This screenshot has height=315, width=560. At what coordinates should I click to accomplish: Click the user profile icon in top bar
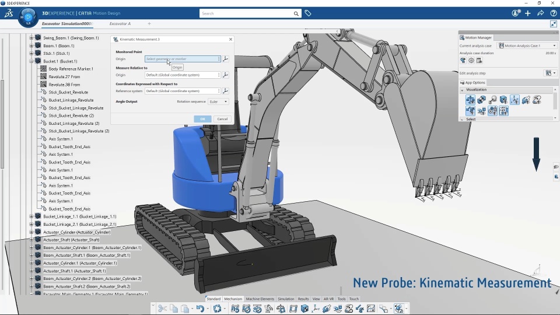pos(515,13)
